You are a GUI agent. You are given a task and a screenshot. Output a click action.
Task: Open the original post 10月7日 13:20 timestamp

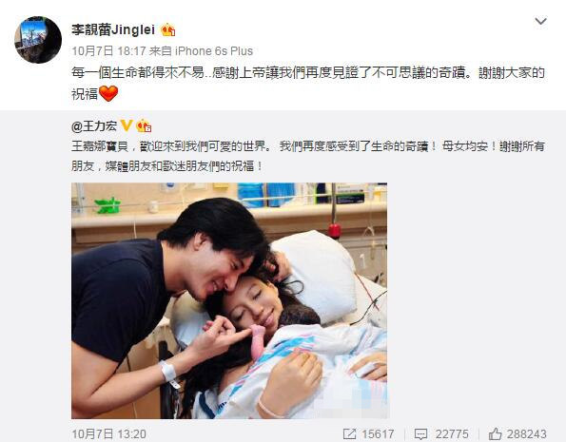pyautogui.click(x=108, y=433)
